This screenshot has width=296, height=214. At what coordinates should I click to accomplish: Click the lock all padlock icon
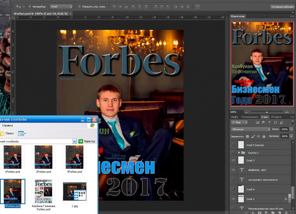(x=264, y=136)
